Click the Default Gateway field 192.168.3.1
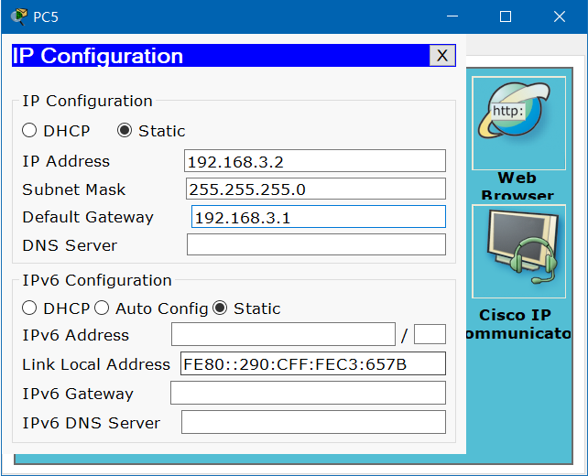This screenshot has width=588, height=476. click(x=319, y=217)
